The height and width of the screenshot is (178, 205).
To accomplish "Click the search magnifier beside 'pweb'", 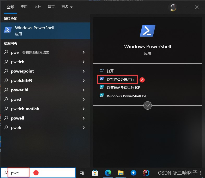I will [6, 128].
